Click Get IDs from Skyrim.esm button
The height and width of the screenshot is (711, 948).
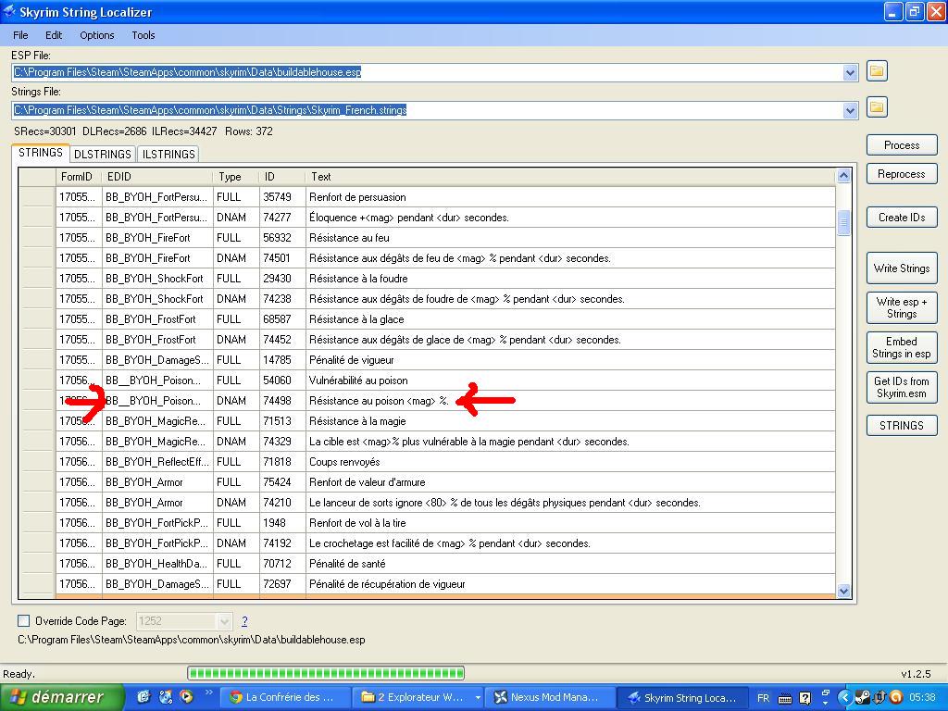point(902,388)
